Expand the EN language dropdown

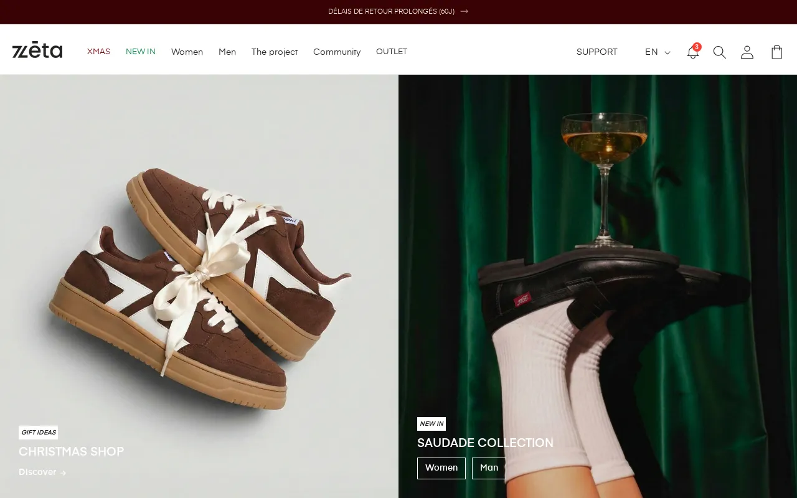[x=651, y=52]
